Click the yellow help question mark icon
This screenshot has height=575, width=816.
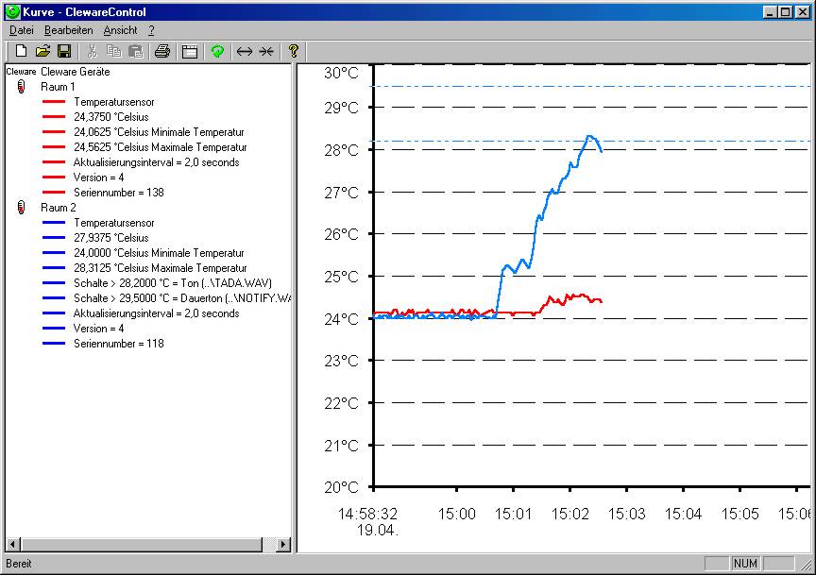(x=294, y=51)
